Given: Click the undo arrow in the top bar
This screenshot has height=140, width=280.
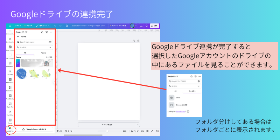Looking at the screenshot, I should (55, 26).
